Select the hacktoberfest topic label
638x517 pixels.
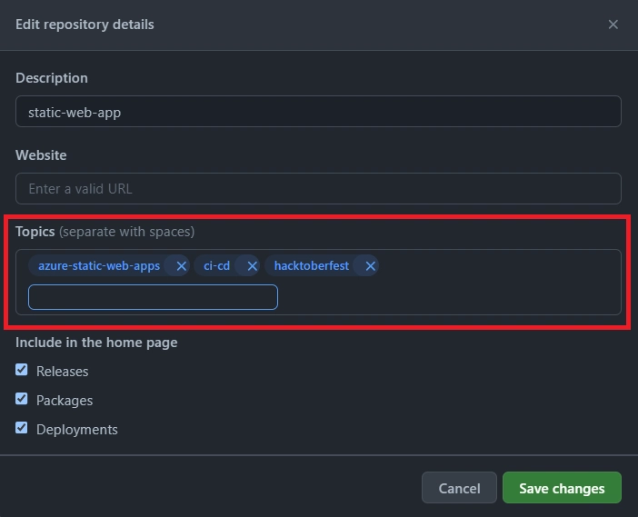[311, 266]
